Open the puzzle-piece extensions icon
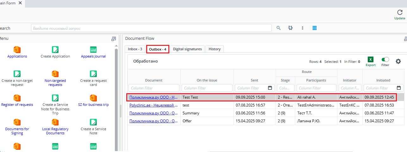 [291, 28]
